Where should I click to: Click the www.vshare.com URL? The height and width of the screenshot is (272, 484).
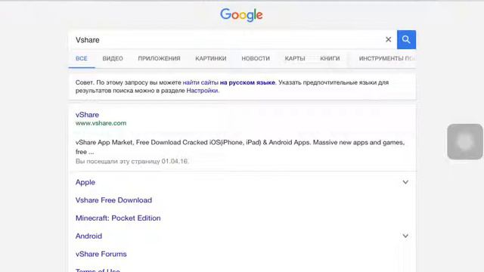101,123
